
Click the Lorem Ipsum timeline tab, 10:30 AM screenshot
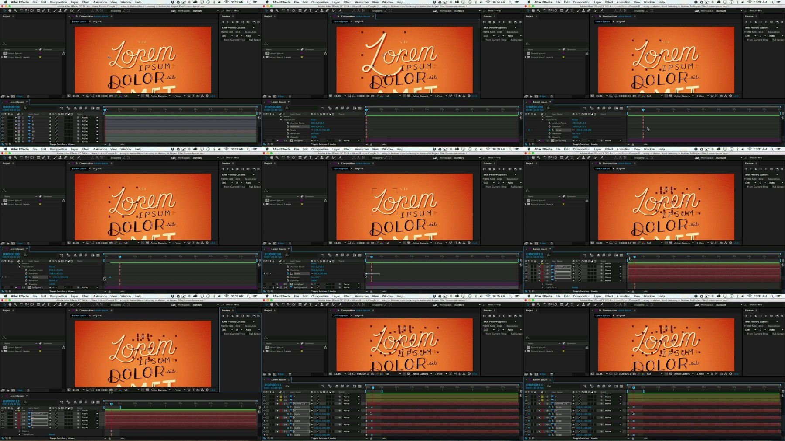pyautogui.click(x=278, y=249)
